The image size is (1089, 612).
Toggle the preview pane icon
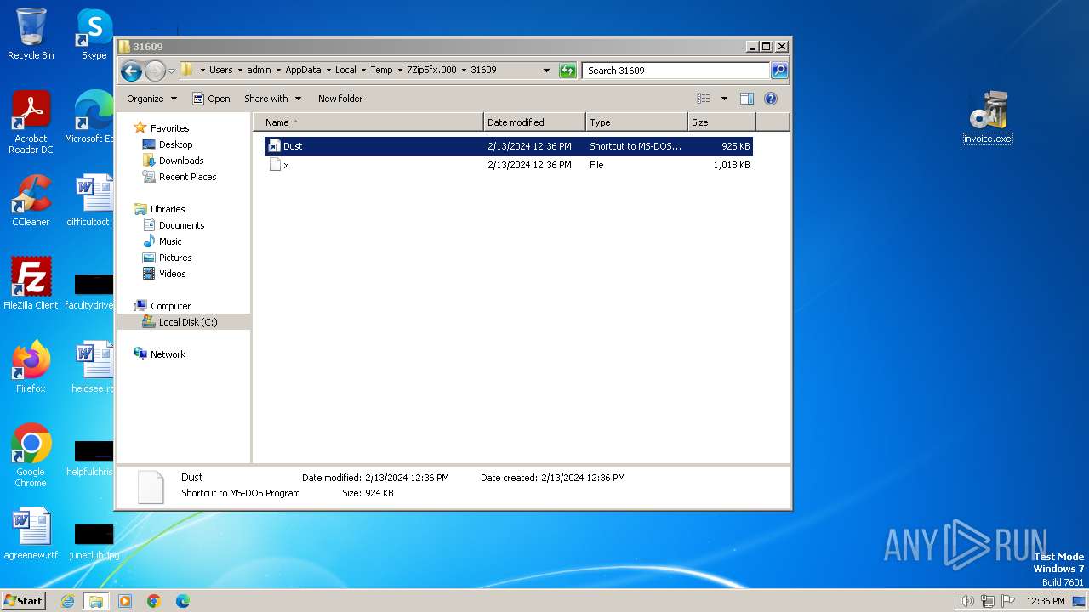pyautogui.click(x=746, y=99)
